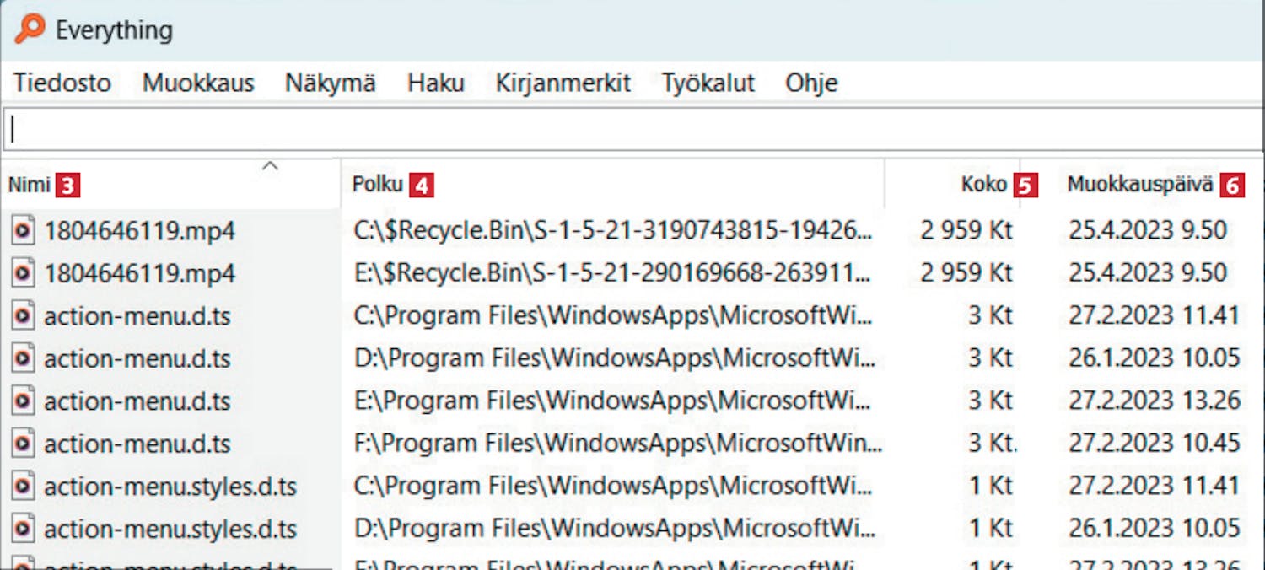This screenshot has height=570, width=1265.
Task: Open the Tiedosto menu
Action: click(62, 83)
